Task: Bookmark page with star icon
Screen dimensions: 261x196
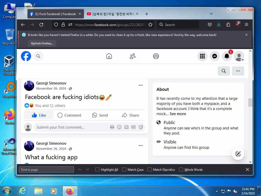Action: click(150, 25)
